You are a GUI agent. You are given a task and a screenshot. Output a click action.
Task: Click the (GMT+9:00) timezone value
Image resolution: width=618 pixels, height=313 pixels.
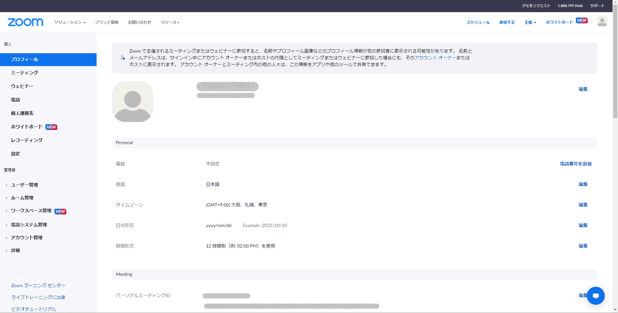click(236, 205)
